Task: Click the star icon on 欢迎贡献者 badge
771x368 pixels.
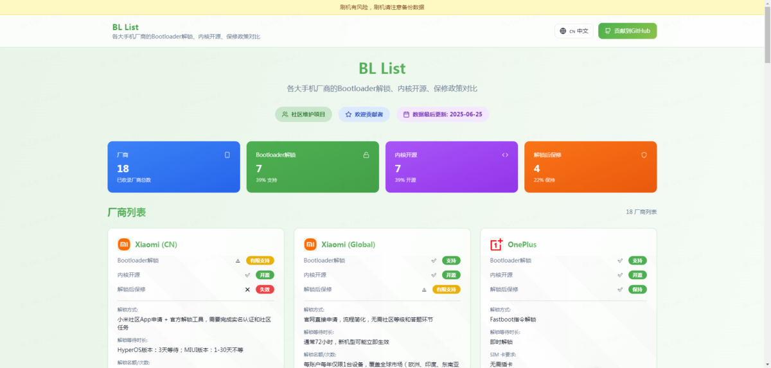Action: click(x=348, y=114)
